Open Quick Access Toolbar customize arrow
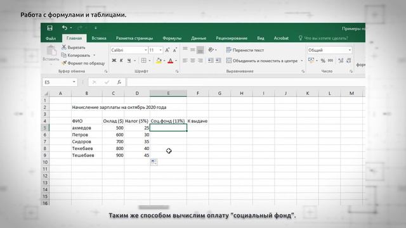This screenshot has height=228, width=406. 96,28
